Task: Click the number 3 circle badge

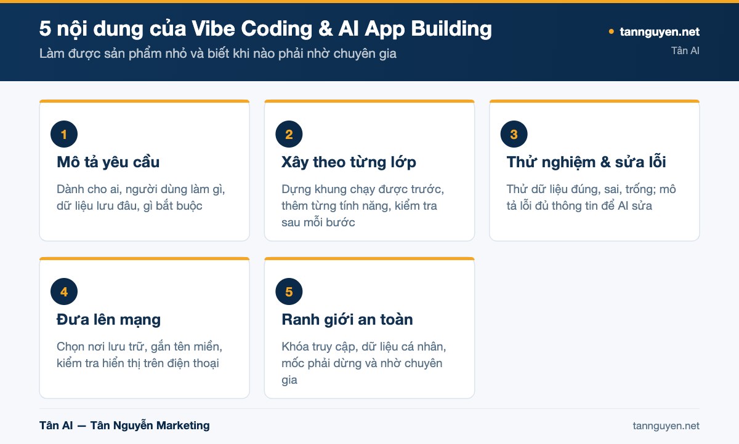Action: 514,135
